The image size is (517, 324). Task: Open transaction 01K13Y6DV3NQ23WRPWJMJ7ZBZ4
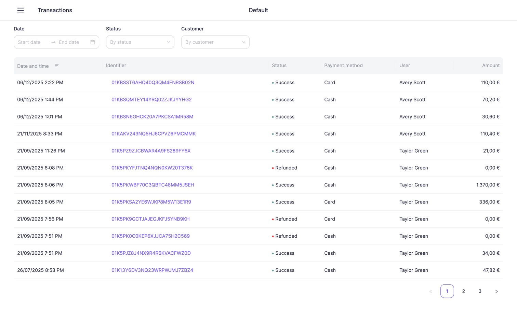152,270
